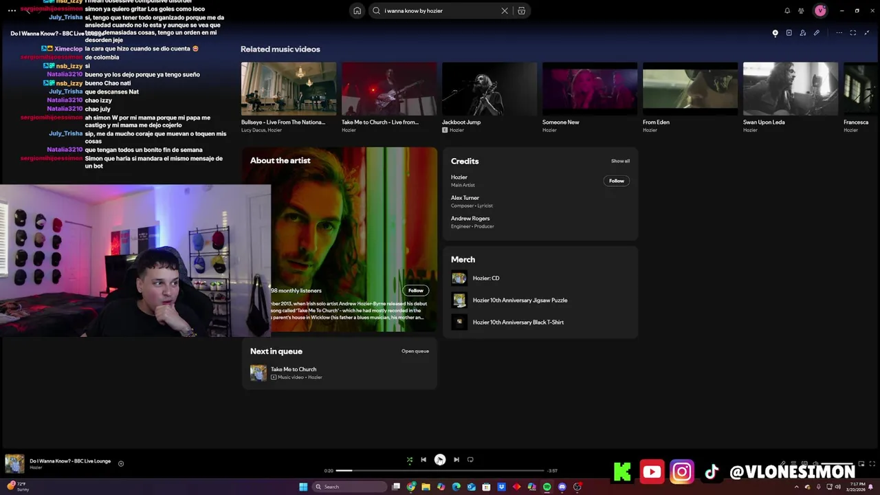Click the play/pause button
The height and width of the screenshot is (495, 880).
coord(440,460)
